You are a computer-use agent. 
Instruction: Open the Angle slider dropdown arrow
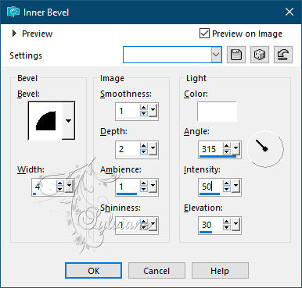point(236,148)
